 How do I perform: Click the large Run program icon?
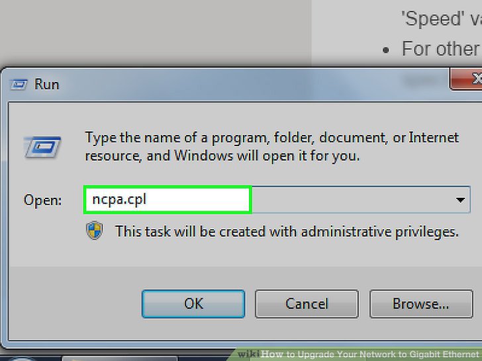(43, 145)
